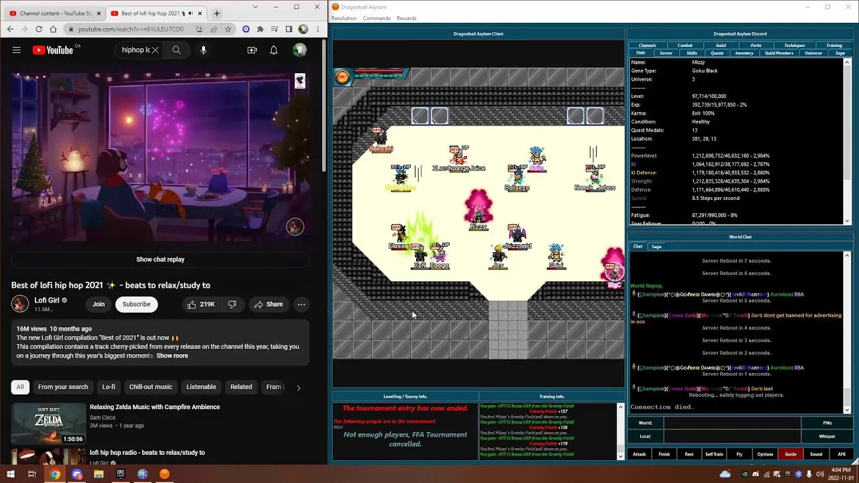The width and height of the screenshot is (859, 483).
Task: Expand the video description with Show more
Action: tap(172, 356)
